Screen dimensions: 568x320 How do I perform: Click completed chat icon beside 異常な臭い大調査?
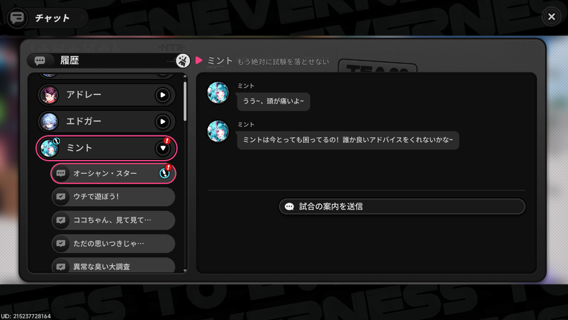coord(61,267)
